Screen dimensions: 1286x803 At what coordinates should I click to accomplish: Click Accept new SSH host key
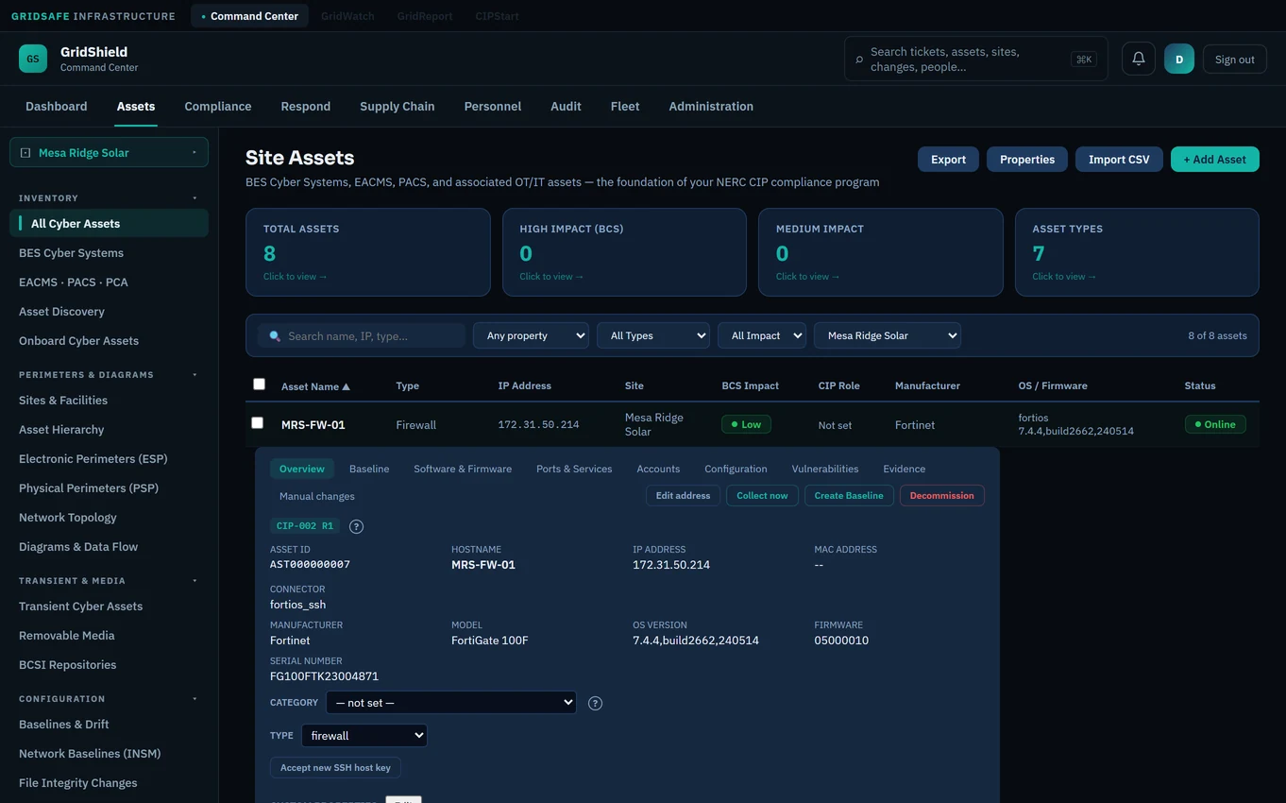[335, 768]
